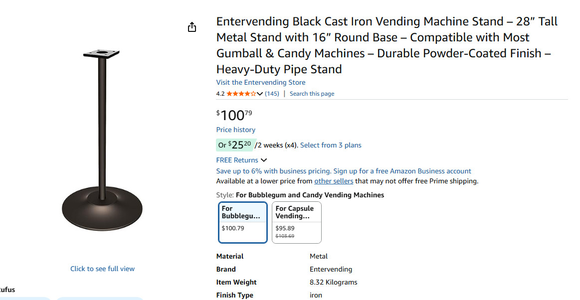Image resolution: width=580 pixels, height=300 pixels.
Task: Click the Click to see full view link
Action: coord(102,269)
